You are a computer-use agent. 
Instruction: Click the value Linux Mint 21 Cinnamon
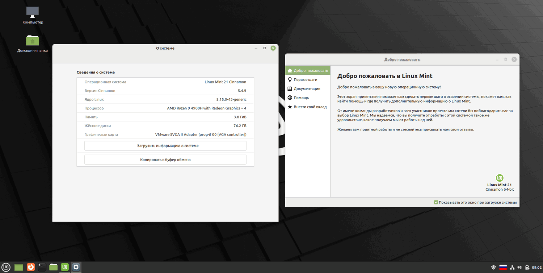point(226,82)
